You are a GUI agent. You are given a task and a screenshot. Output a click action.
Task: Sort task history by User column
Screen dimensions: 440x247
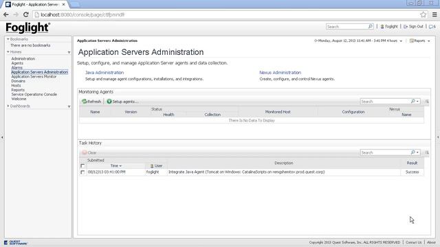156,166
